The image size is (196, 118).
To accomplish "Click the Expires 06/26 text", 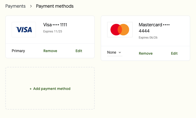I will [148, 38].
